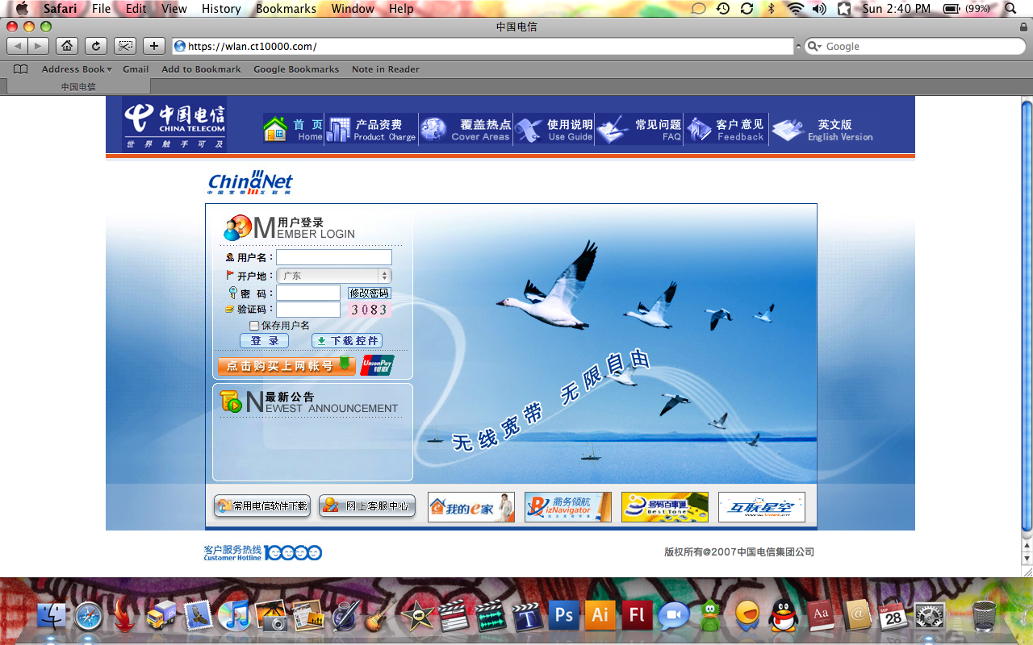Open the Edit menu

click(136, 9)
